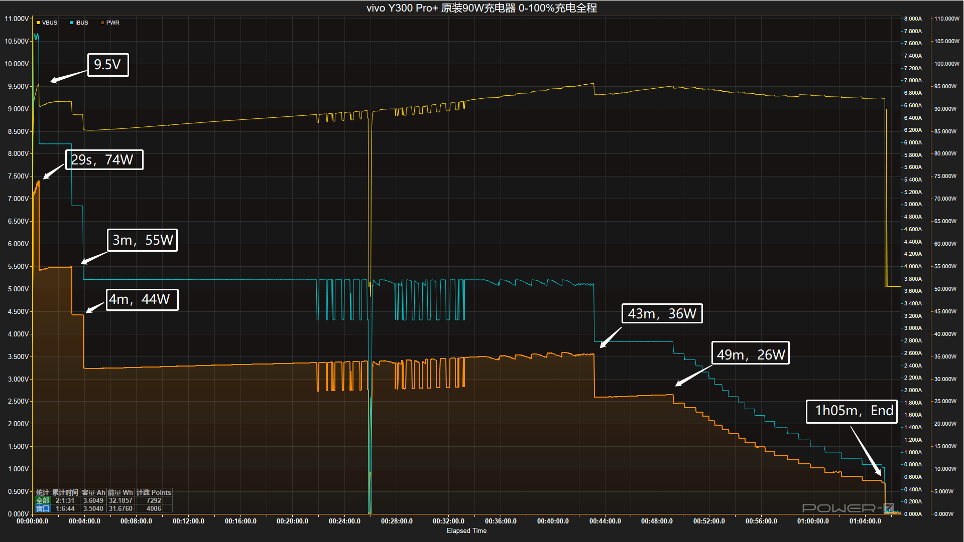Select the VBUS legend label

(50, 23)
